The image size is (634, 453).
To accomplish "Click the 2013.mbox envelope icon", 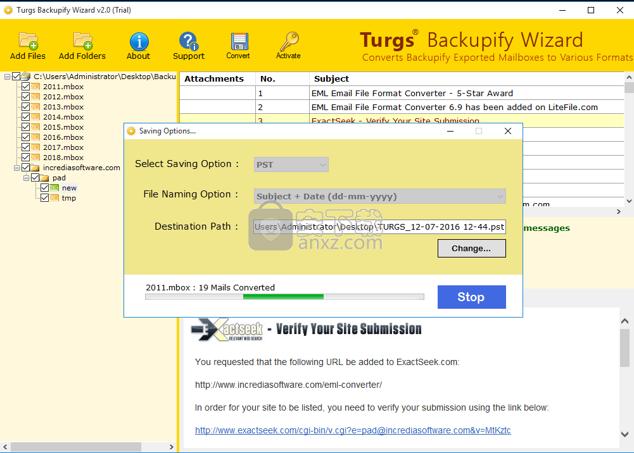I will (x=35, y=106).
